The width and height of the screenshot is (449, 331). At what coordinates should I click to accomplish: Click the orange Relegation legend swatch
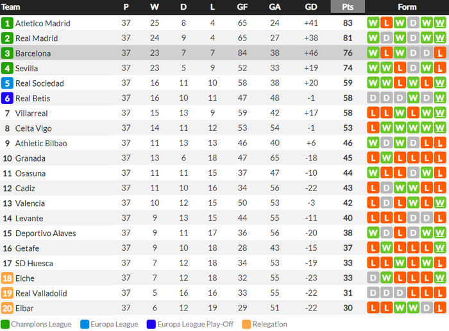pyautogui.click(x=246, y=325)
